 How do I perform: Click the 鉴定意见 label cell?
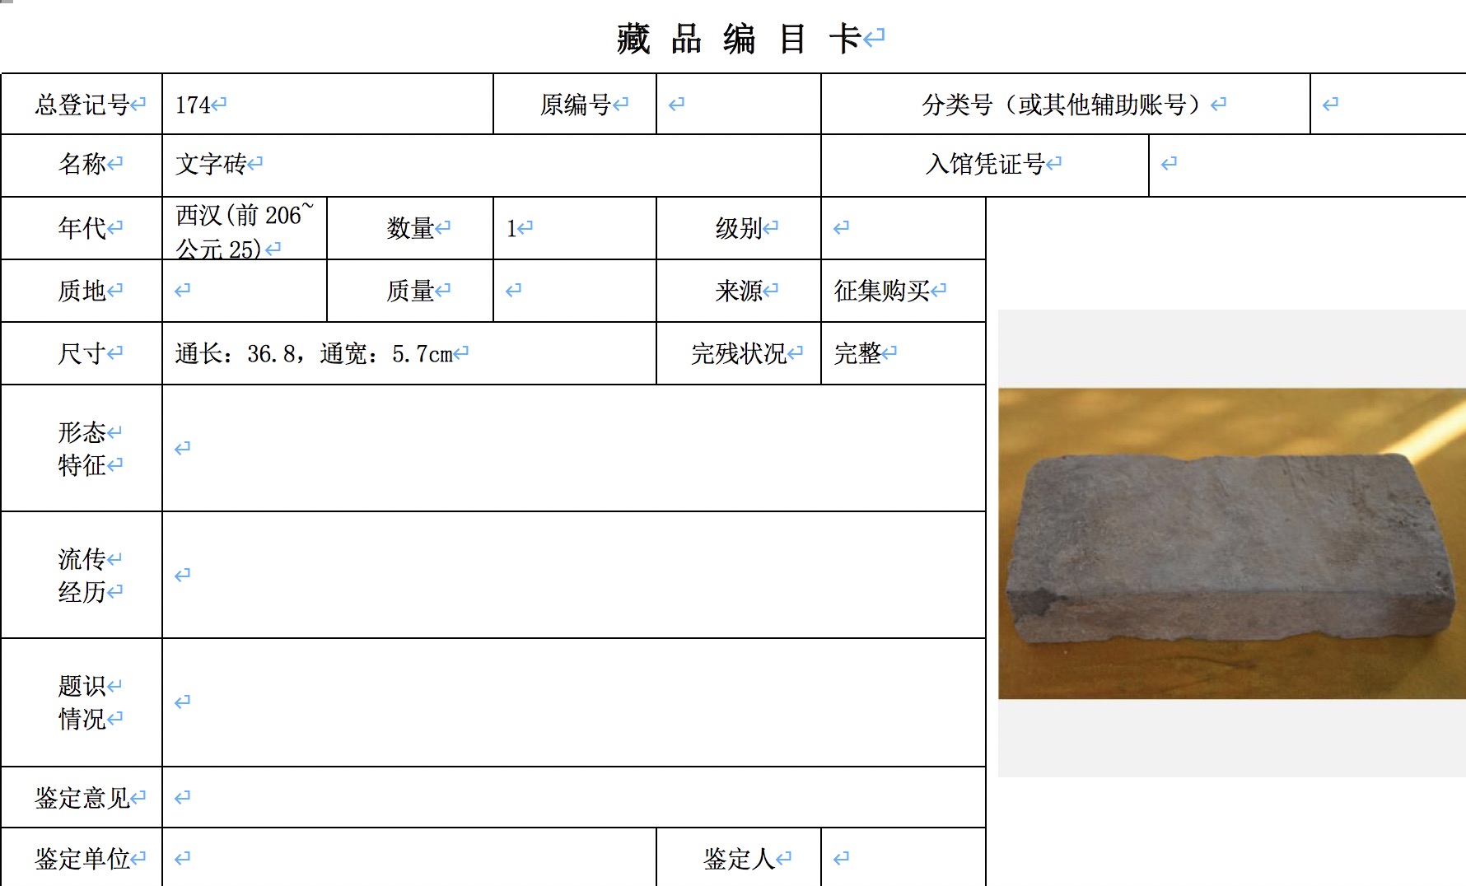[82, 797]
